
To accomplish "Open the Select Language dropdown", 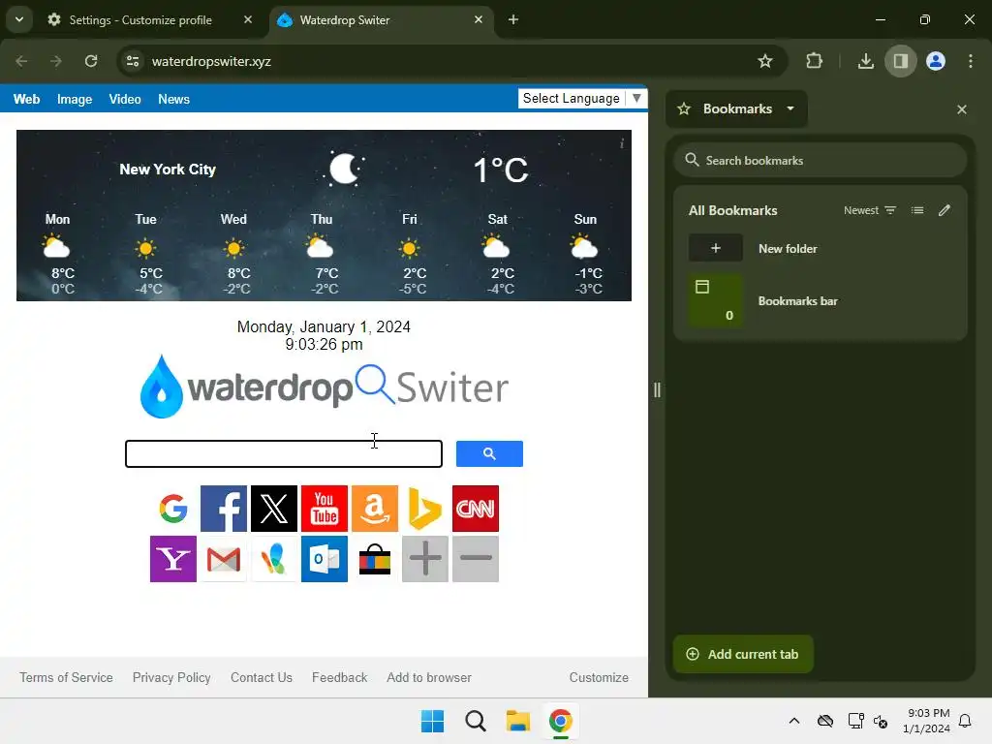I will [582, 99].
